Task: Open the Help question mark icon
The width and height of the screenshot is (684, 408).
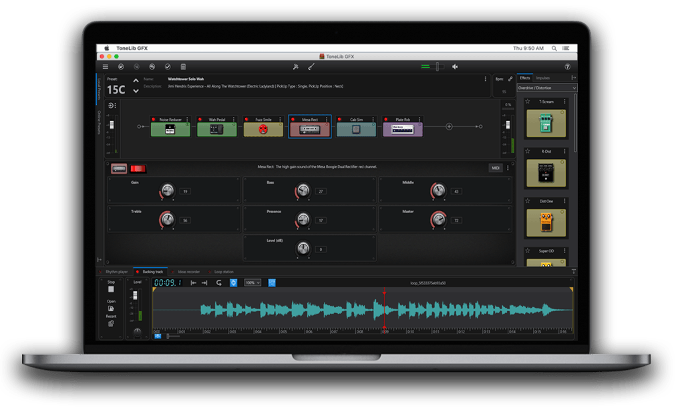Action: point(568,67)
